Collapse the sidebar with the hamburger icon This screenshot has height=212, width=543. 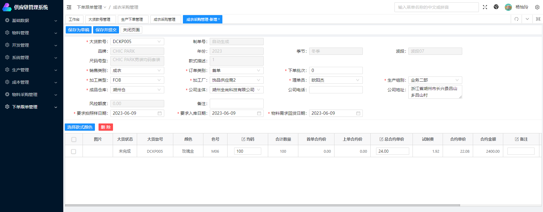(x=69, y=7)
